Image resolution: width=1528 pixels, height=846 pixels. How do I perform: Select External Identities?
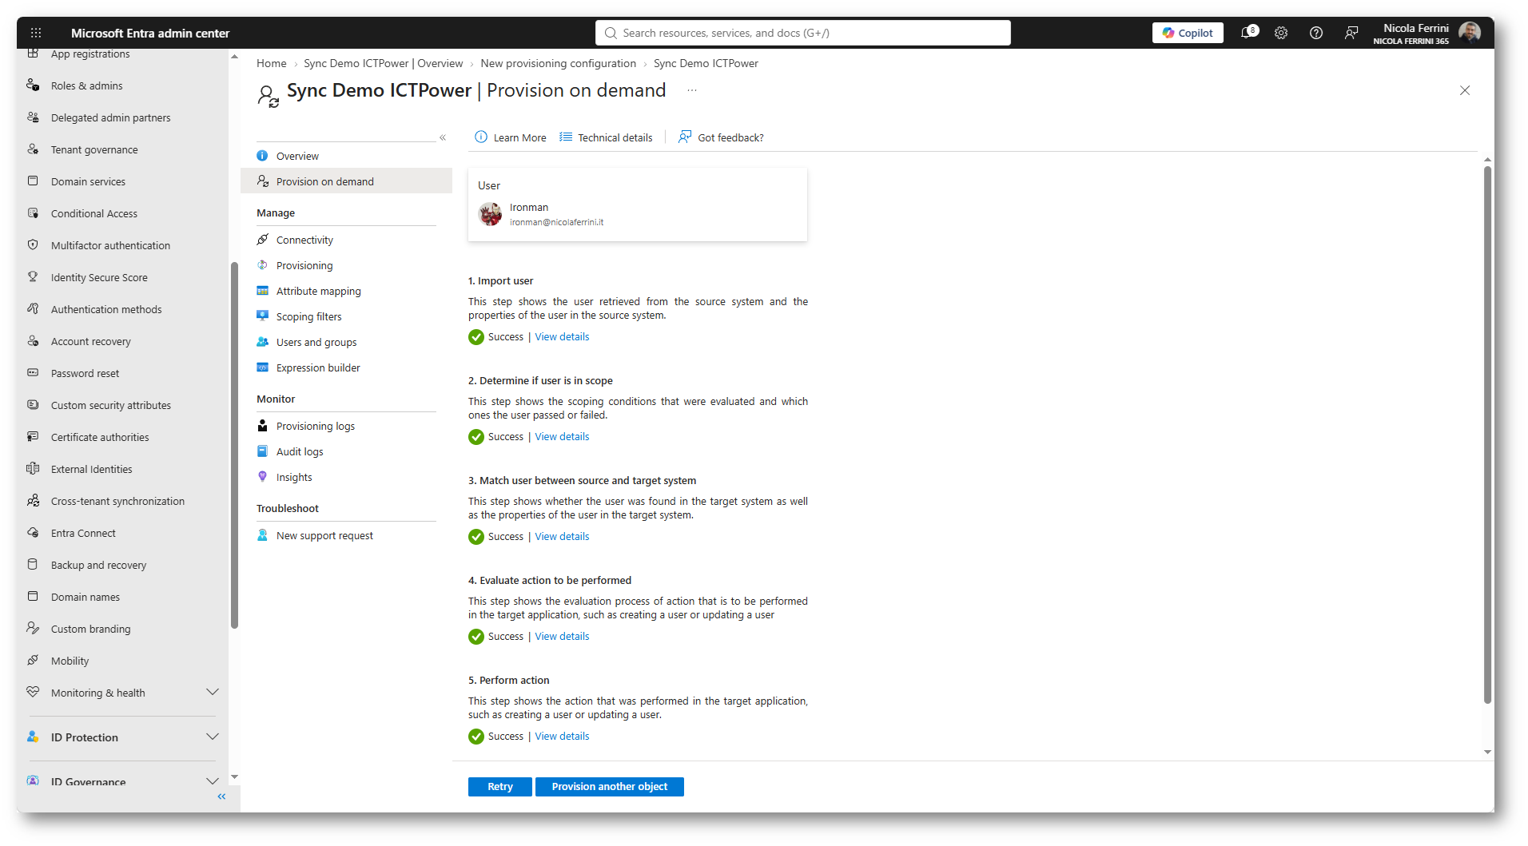pos(92,469)
